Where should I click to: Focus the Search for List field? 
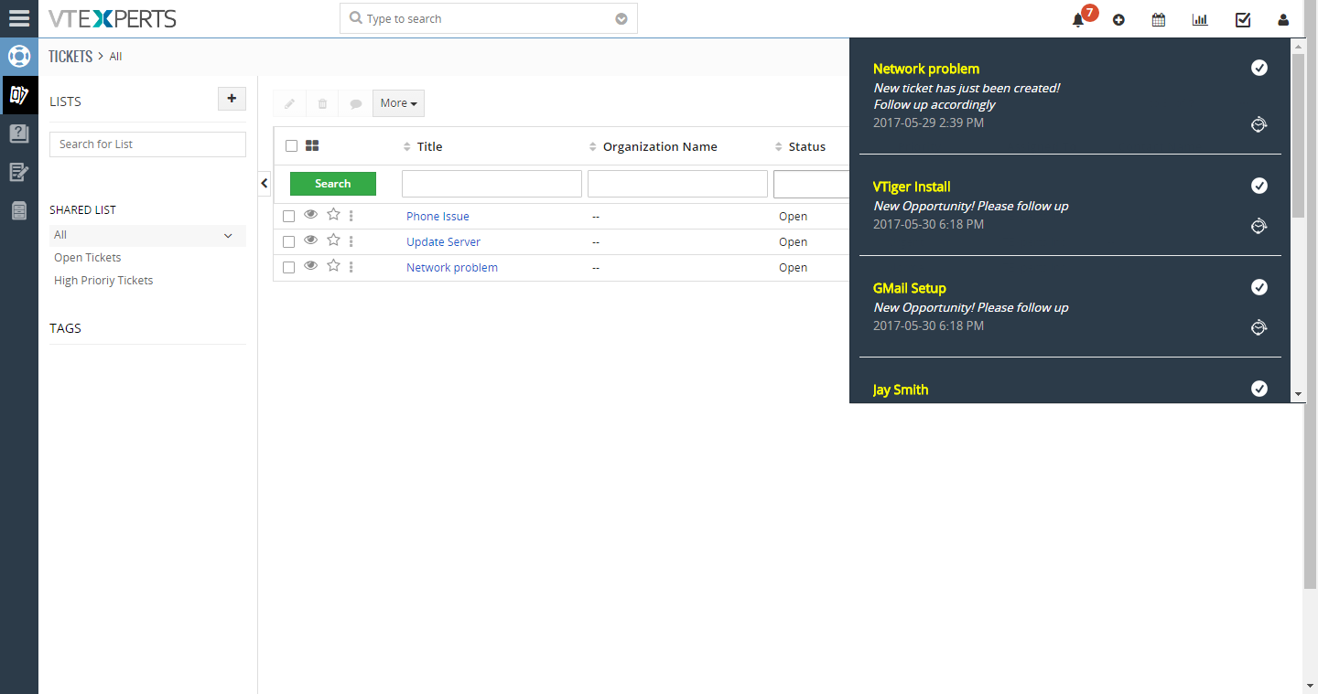click(147, 144)
